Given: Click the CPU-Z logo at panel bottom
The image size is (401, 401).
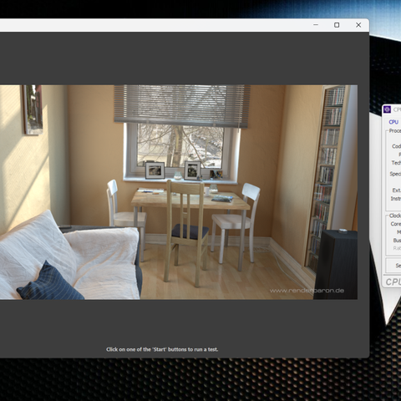Looking at the screenshot, I should [x=393, y=282].
